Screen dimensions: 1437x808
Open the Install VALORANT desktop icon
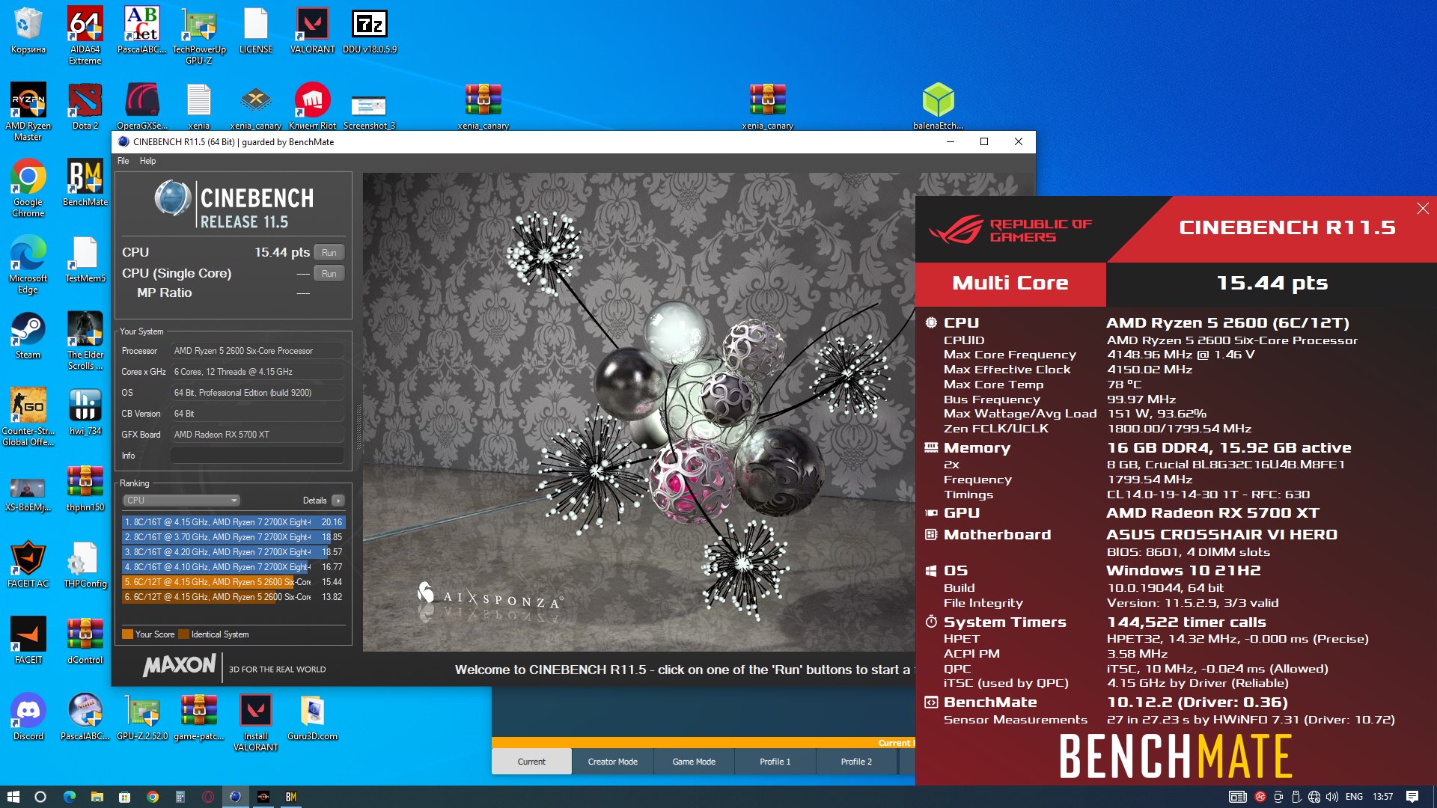pos(255,721)
